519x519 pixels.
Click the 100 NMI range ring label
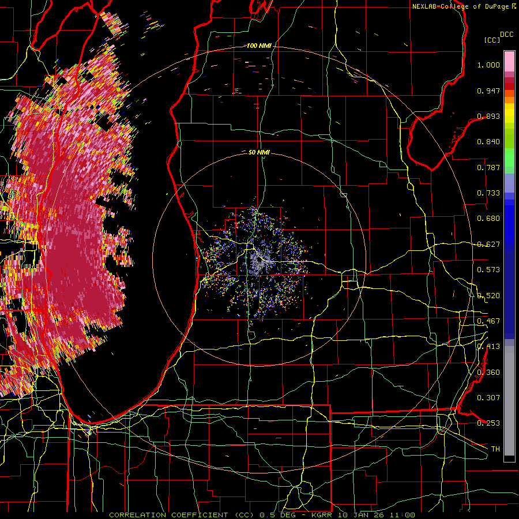258,46
